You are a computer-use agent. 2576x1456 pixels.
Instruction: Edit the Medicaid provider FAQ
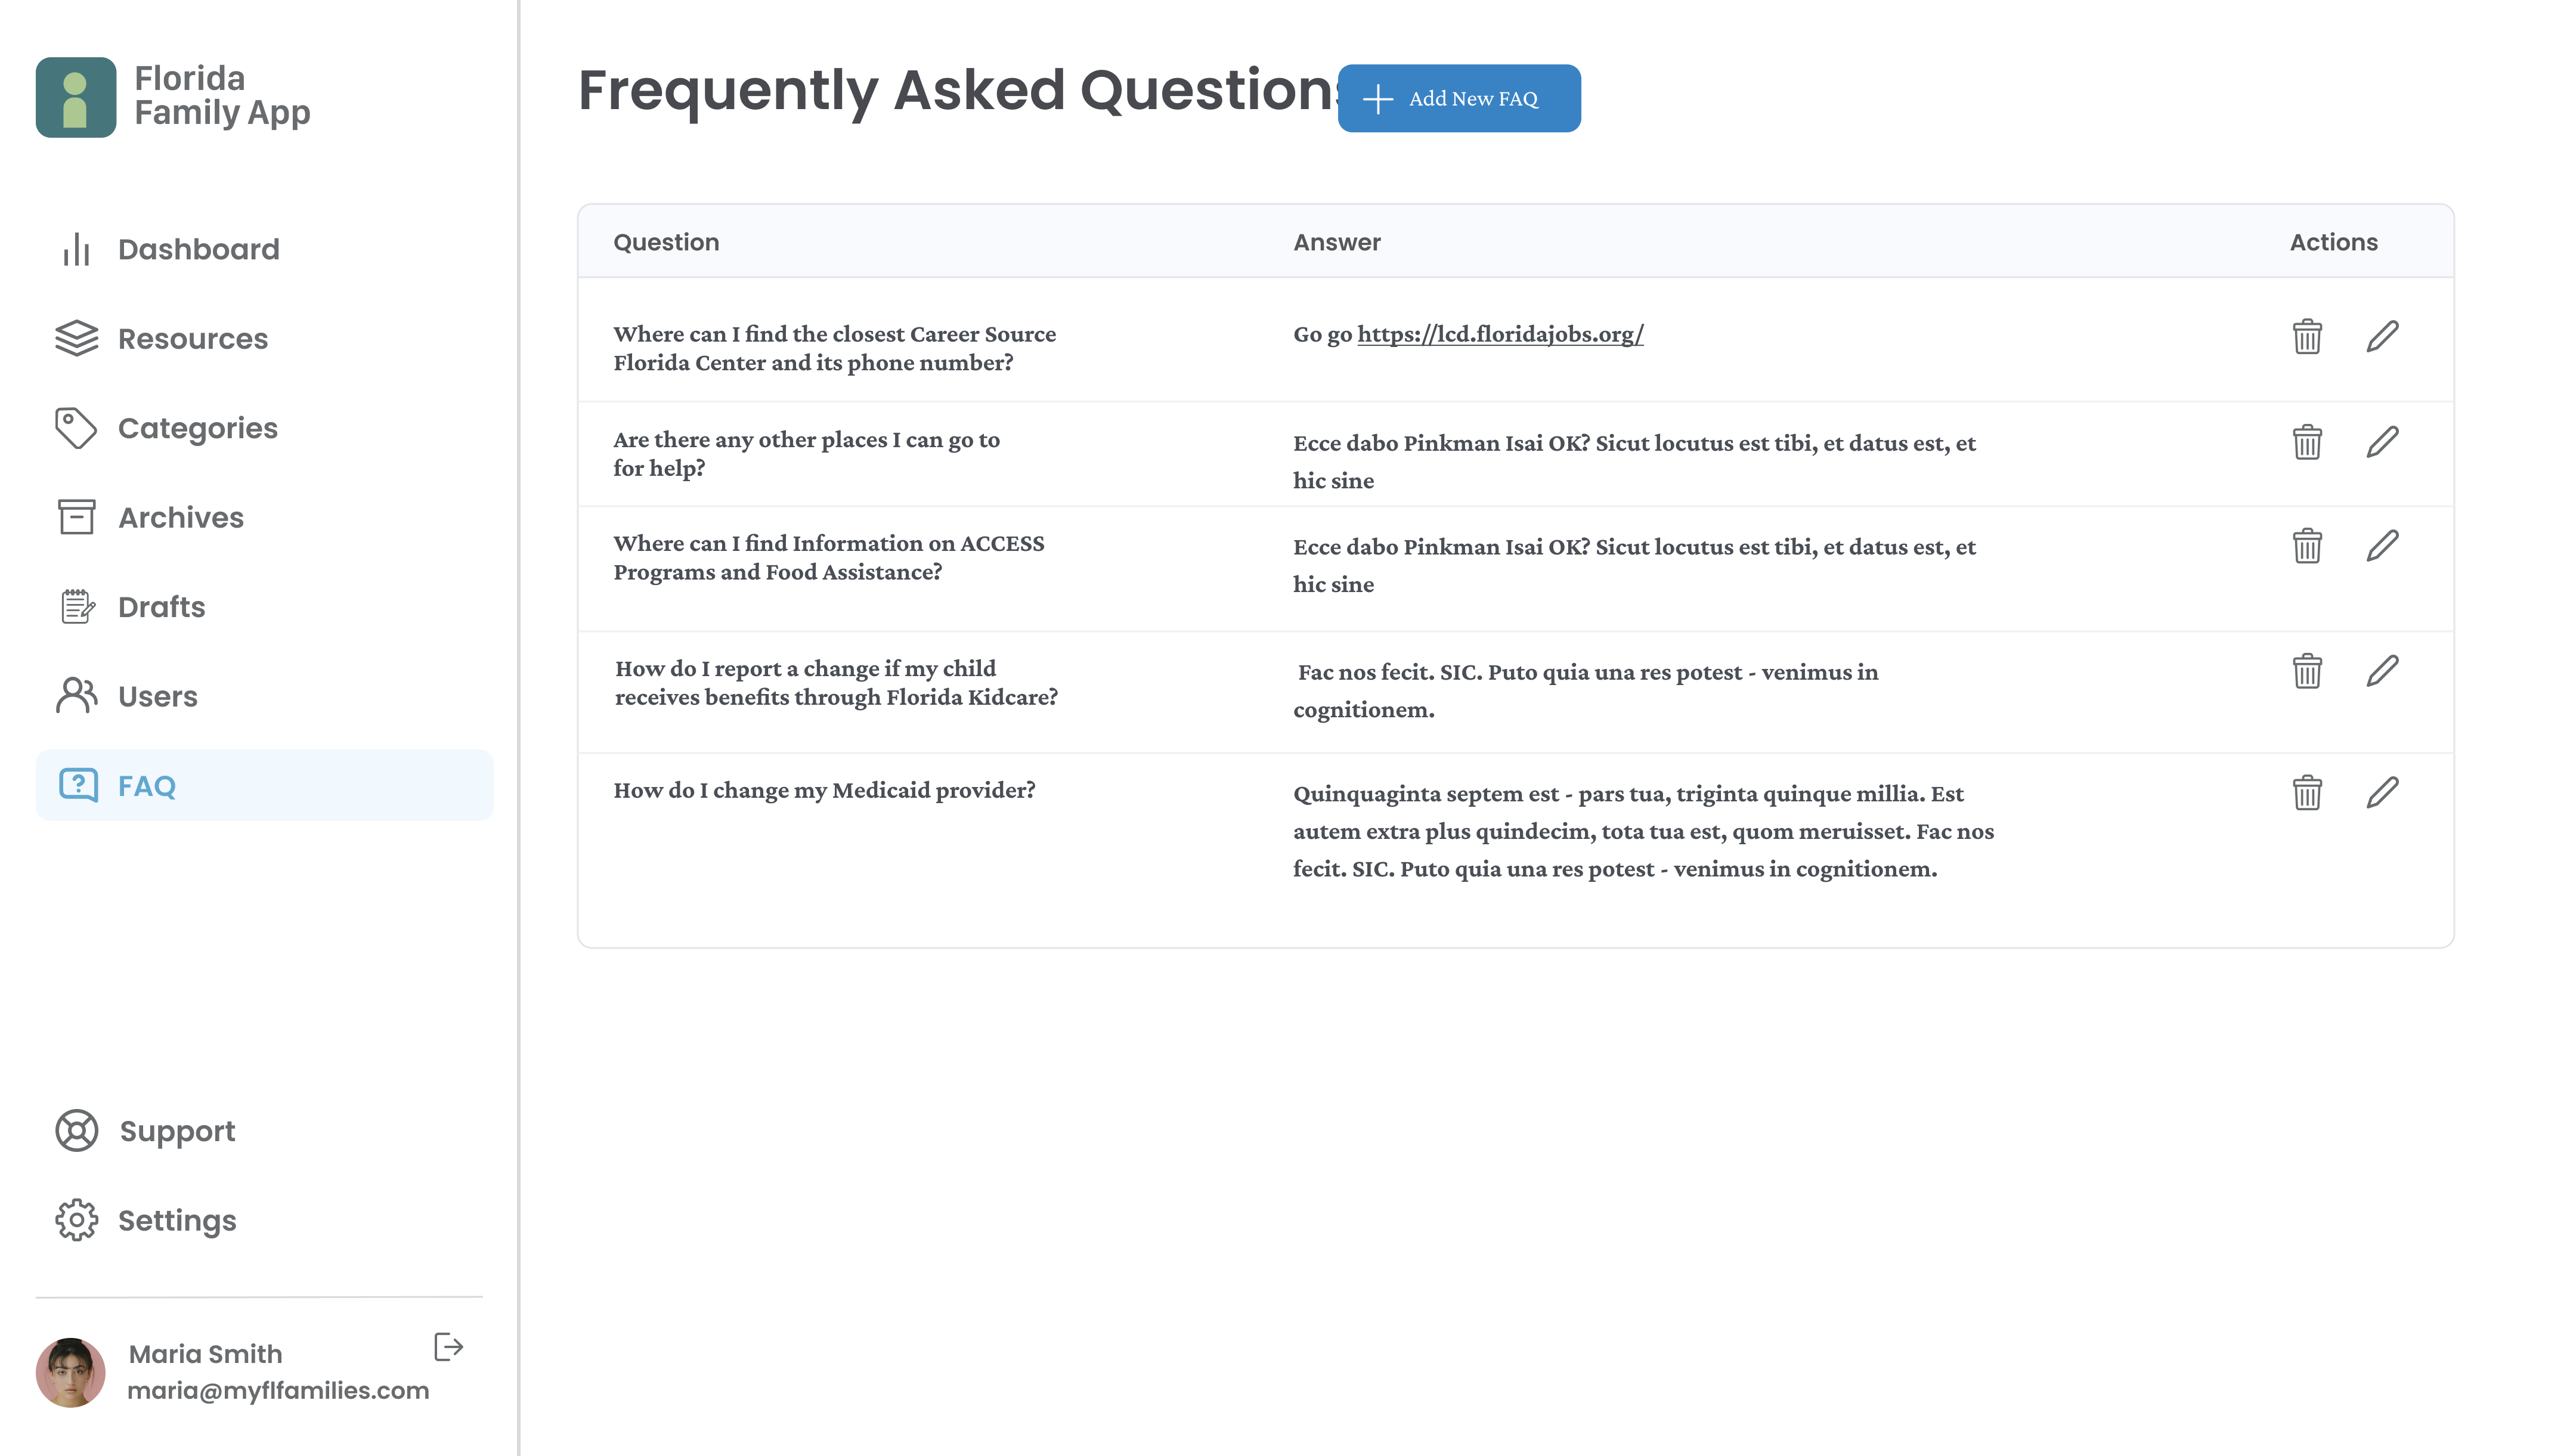point(2382,793)
